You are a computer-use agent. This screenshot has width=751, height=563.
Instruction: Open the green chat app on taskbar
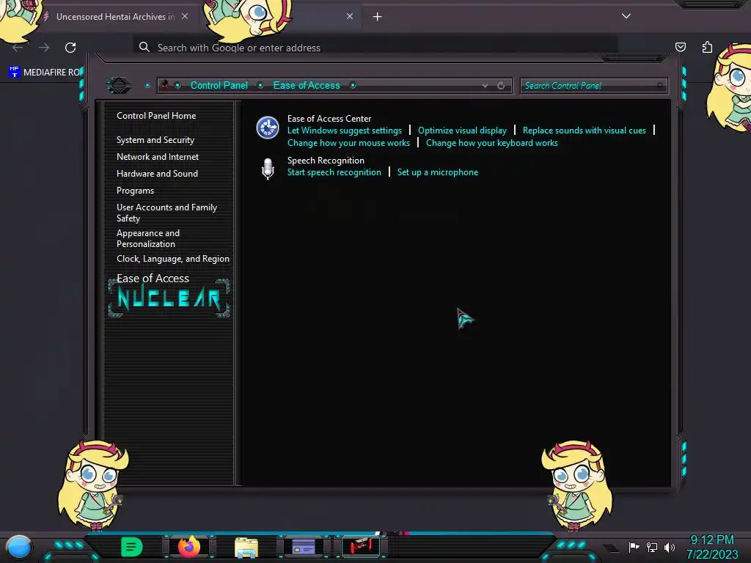coord(132,547)
